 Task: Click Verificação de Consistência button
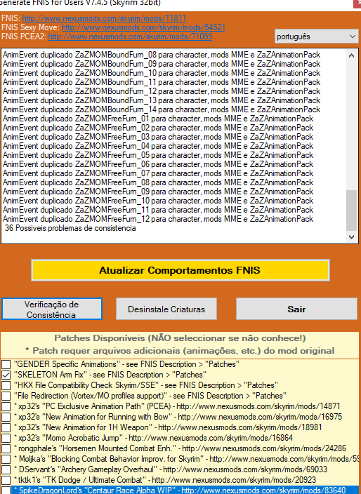[x=52, y=309]
